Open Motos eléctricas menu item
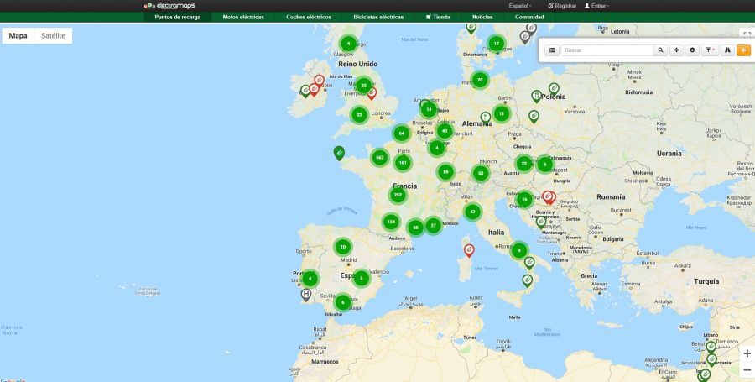755x382 pixels. [x=243, y=18]
